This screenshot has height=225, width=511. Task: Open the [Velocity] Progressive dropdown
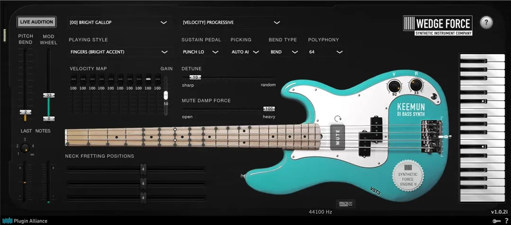click(232, 23)
